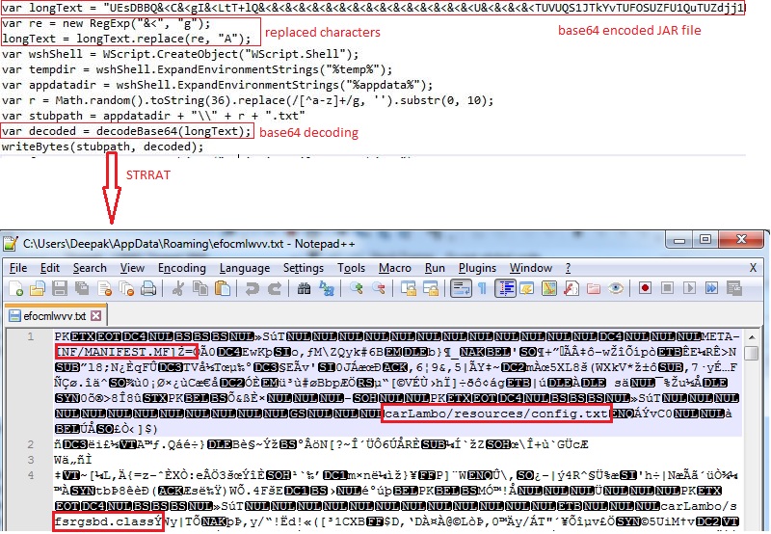The image size is (771, 534).
Task: Click the Notepad++ title bar icon
Action: [x=11, y=244]
